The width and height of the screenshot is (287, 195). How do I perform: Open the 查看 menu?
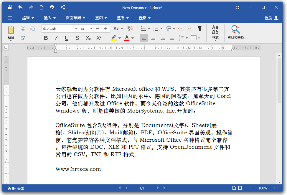[x=123, y=18]
